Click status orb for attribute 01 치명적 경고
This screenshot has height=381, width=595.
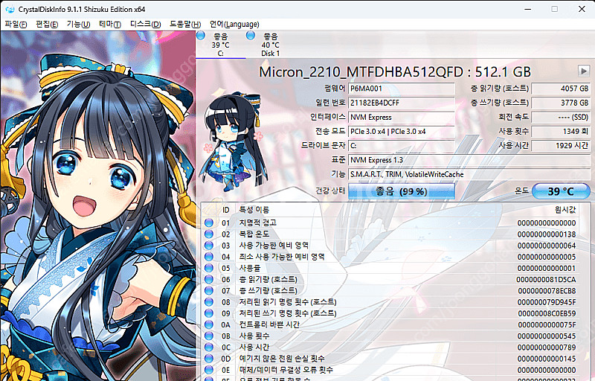point(209,222)
